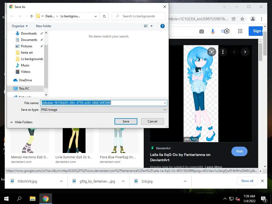
Task: Open the Help question mark icon
Action: click(162, 26)
